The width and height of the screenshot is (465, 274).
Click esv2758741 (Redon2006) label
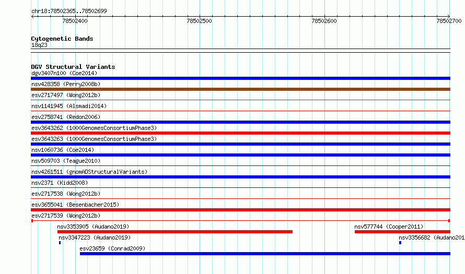[x=66, y=117]
